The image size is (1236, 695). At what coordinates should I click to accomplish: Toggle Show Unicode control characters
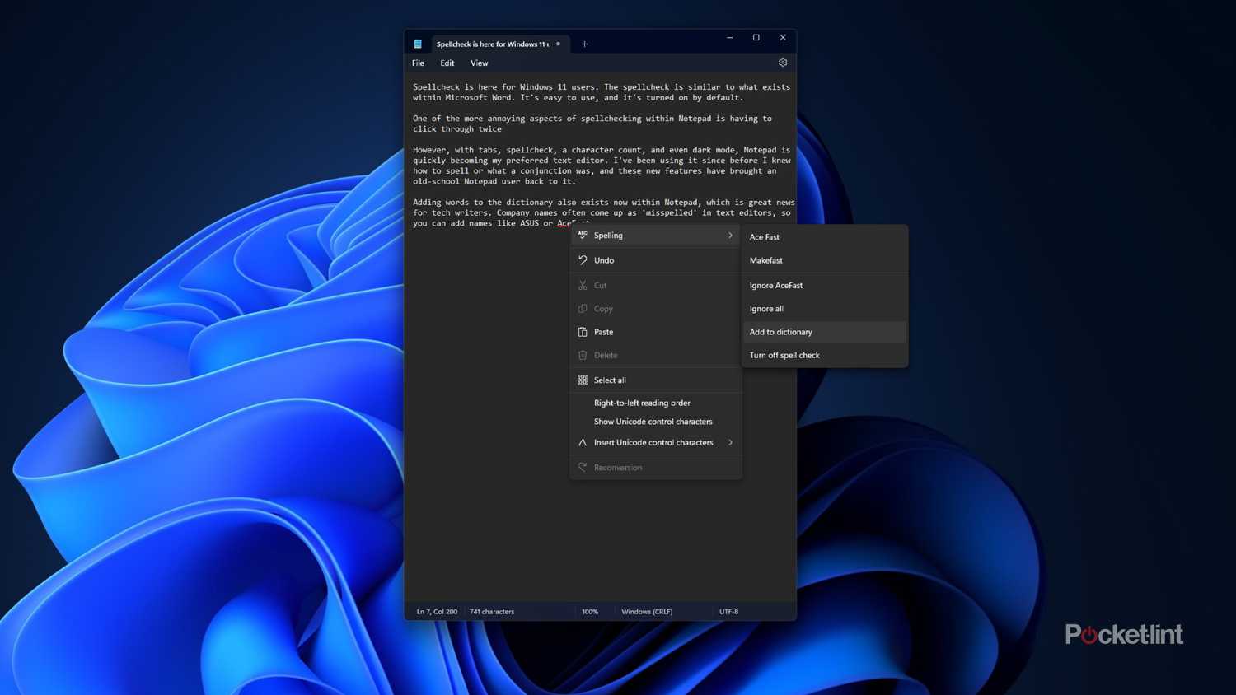click(x=653, y=422)
